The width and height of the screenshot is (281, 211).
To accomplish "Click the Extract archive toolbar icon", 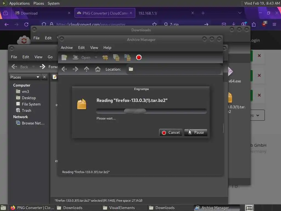I will point(105,58).
